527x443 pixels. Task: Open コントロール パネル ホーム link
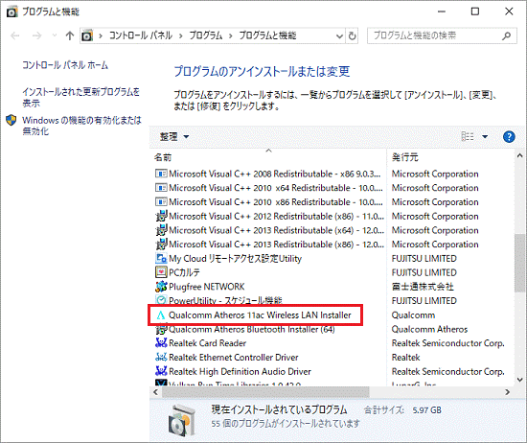click(65, 65)
